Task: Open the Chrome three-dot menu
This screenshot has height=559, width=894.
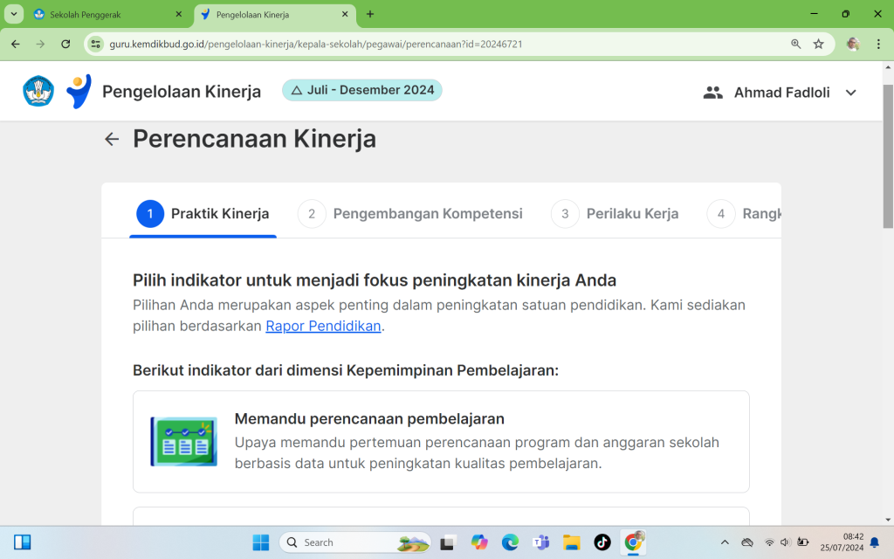Action: point(878,44)
